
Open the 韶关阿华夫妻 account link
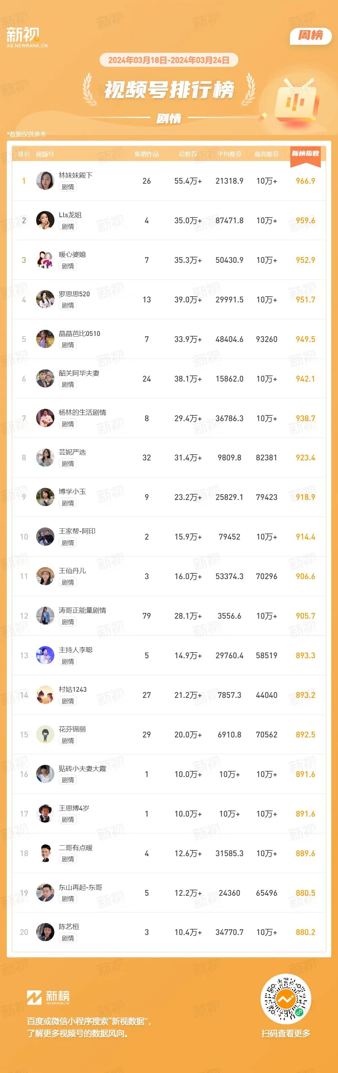79,373
